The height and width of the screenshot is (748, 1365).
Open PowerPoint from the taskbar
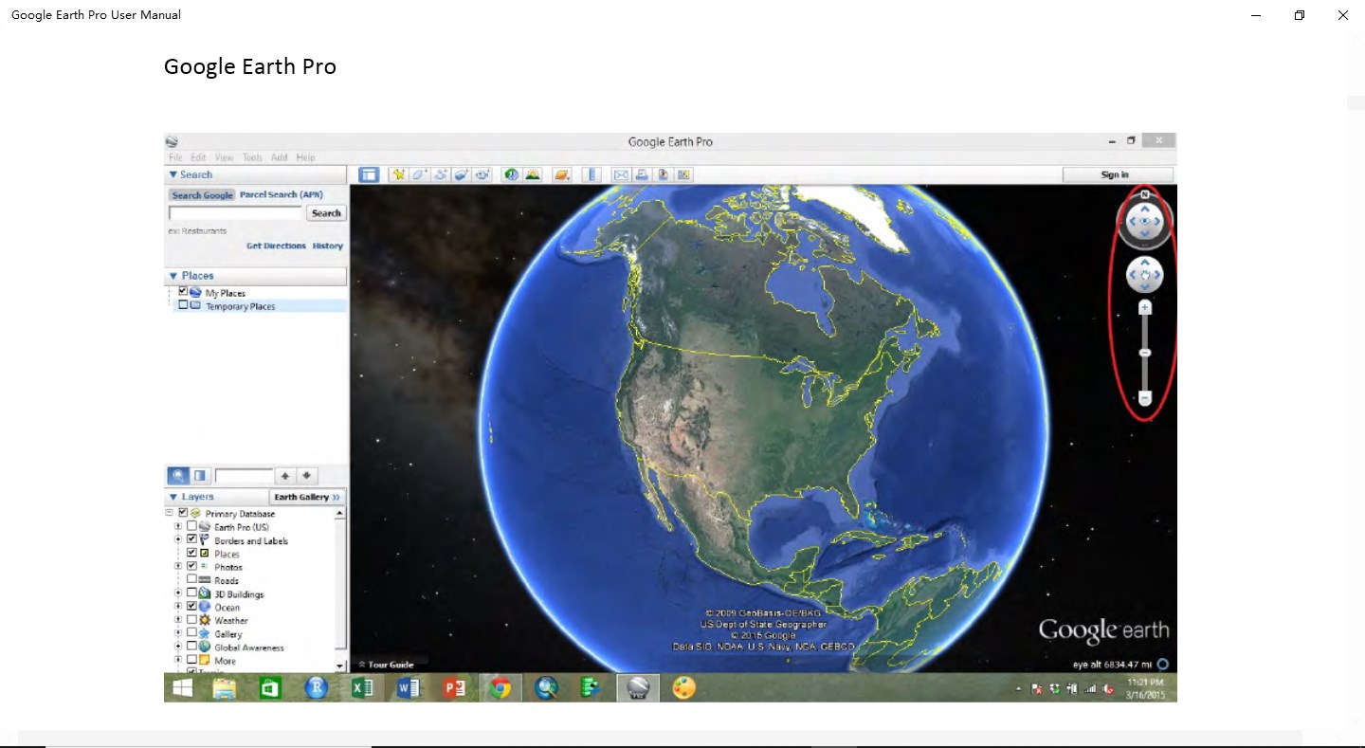[454, 687]
